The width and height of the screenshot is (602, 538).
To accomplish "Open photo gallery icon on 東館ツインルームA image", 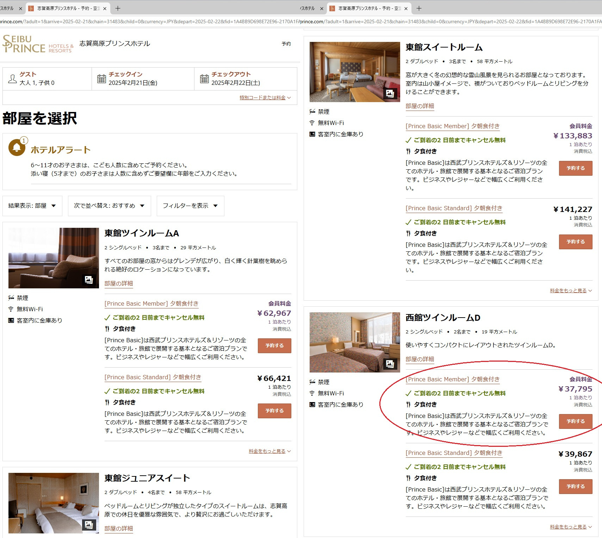I will coord(89,280).
